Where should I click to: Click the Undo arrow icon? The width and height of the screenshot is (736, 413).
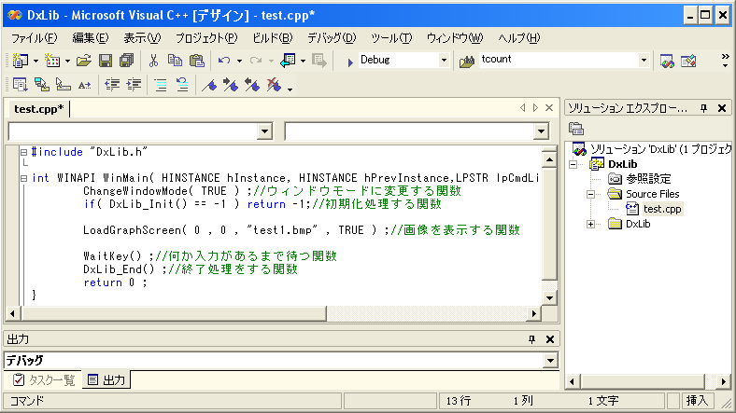point(224,61)
